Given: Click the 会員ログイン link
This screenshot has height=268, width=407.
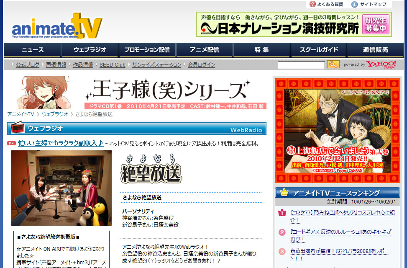Looking at the screenshot, I should coord(201,65).
